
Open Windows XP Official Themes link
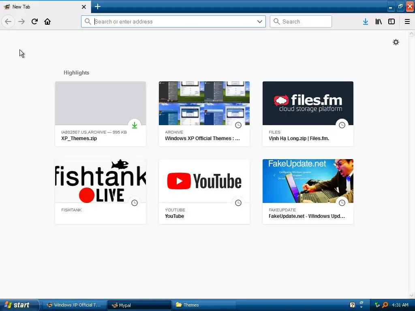pos(203,138)
